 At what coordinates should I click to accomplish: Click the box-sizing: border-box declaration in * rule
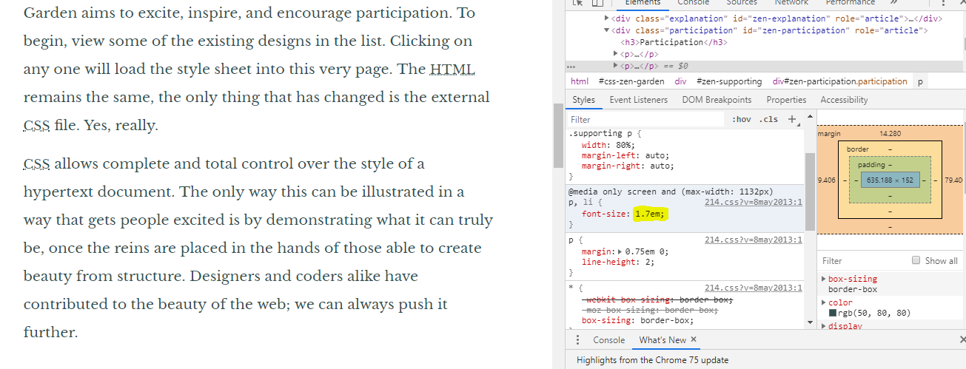click(x=637, y=320)
